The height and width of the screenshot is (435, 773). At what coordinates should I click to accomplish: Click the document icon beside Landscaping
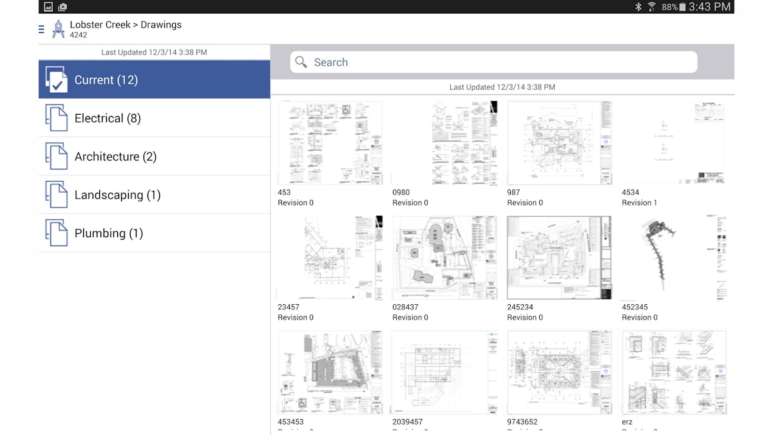pos(57,194)
